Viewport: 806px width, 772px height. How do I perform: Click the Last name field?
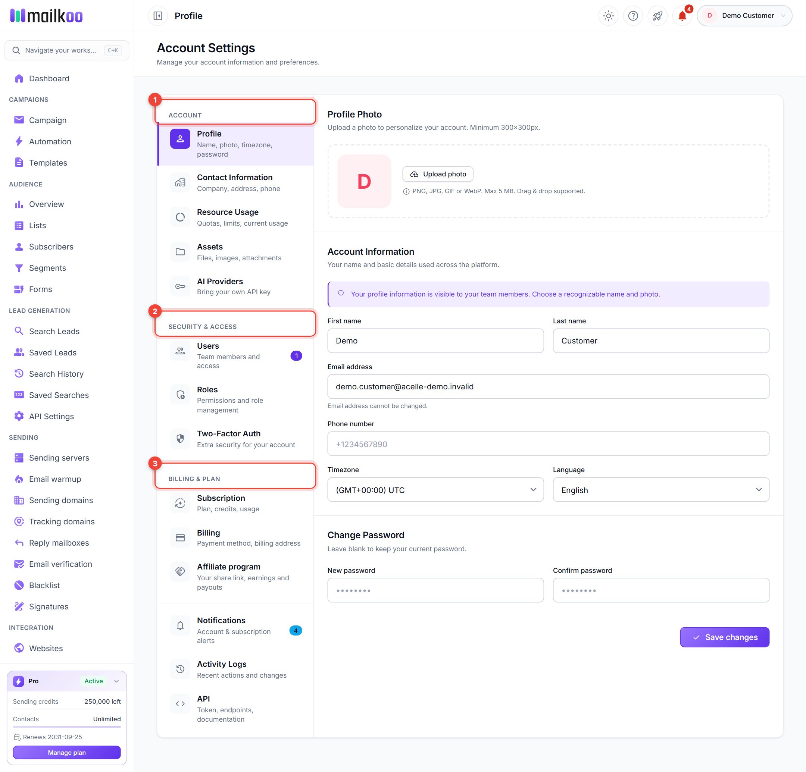pos(661,341)
